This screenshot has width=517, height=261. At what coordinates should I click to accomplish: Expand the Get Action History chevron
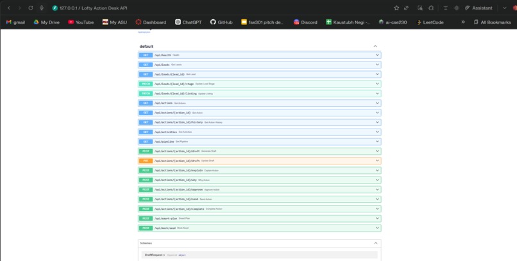point(377,122)
